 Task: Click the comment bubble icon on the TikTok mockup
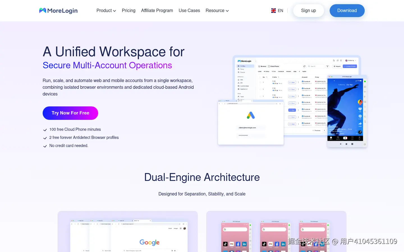(x=360, y=116)
